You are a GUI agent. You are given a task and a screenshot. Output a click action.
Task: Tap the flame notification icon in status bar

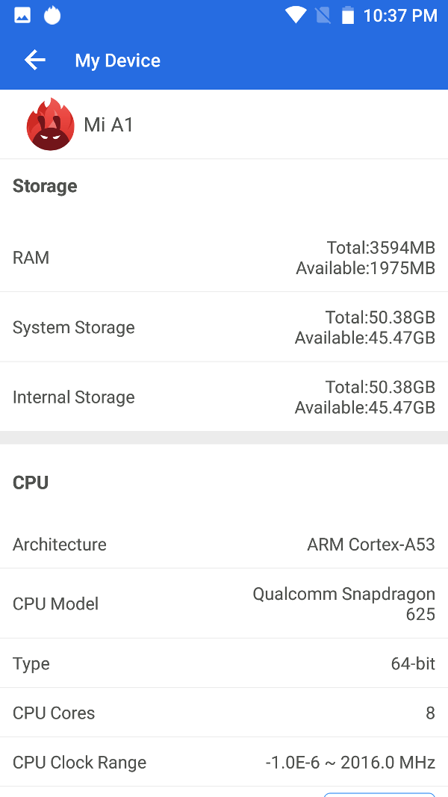click(x=52, y=15)
